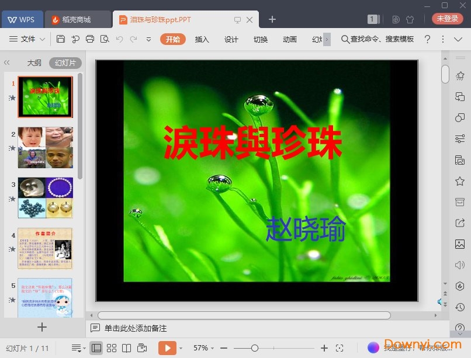Toggle Reading view in the status bar
The image size is (471, 358).
[x=126, y=347]
